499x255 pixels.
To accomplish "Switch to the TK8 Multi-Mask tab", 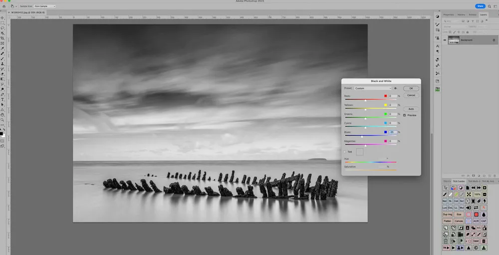I will point(474,181).
